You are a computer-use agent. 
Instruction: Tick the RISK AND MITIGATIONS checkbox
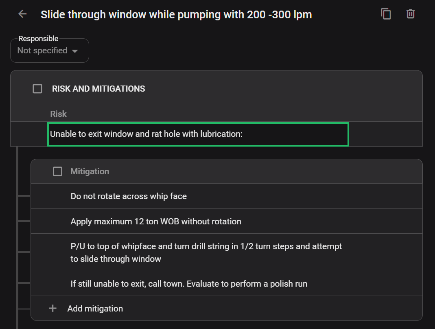click(x=37, y=89)
